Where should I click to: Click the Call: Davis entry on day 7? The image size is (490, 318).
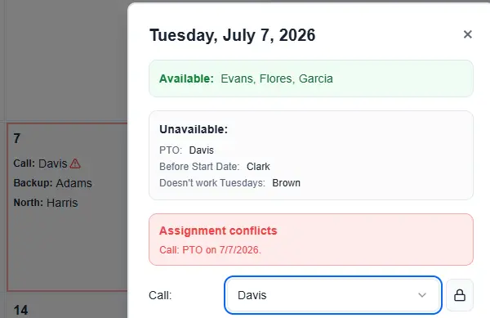point(40,163)
